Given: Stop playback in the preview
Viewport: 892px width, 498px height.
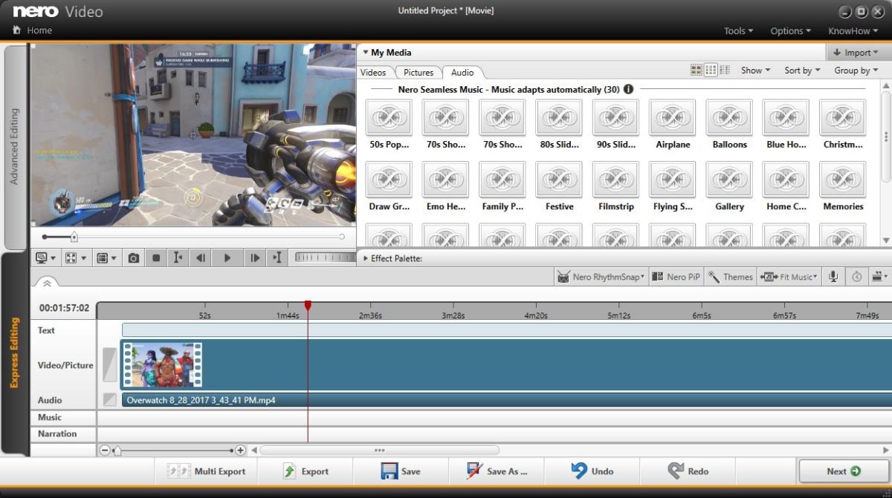Looking at the screenshot, I should click(x=156, y=258).
